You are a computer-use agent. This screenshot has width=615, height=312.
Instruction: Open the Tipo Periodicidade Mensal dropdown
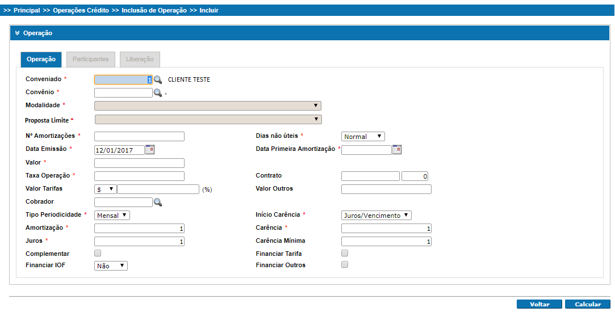pos(112,216)
